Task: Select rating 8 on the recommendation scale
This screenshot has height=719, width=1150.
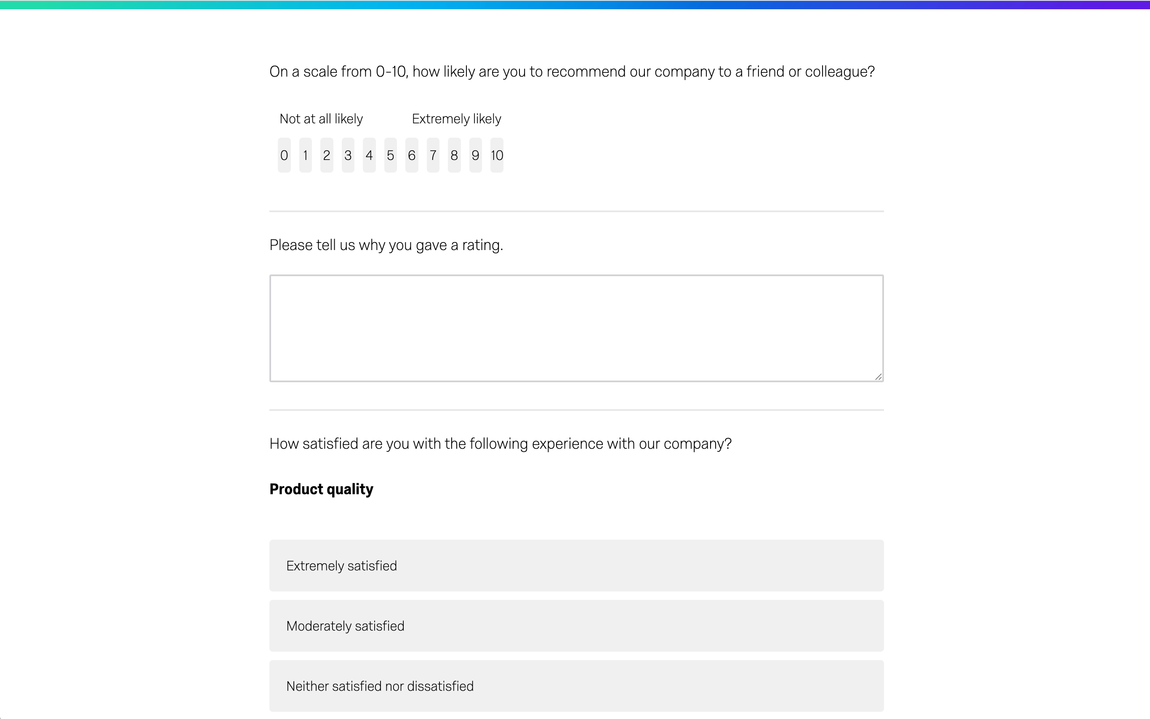Action: coord(454,154)
